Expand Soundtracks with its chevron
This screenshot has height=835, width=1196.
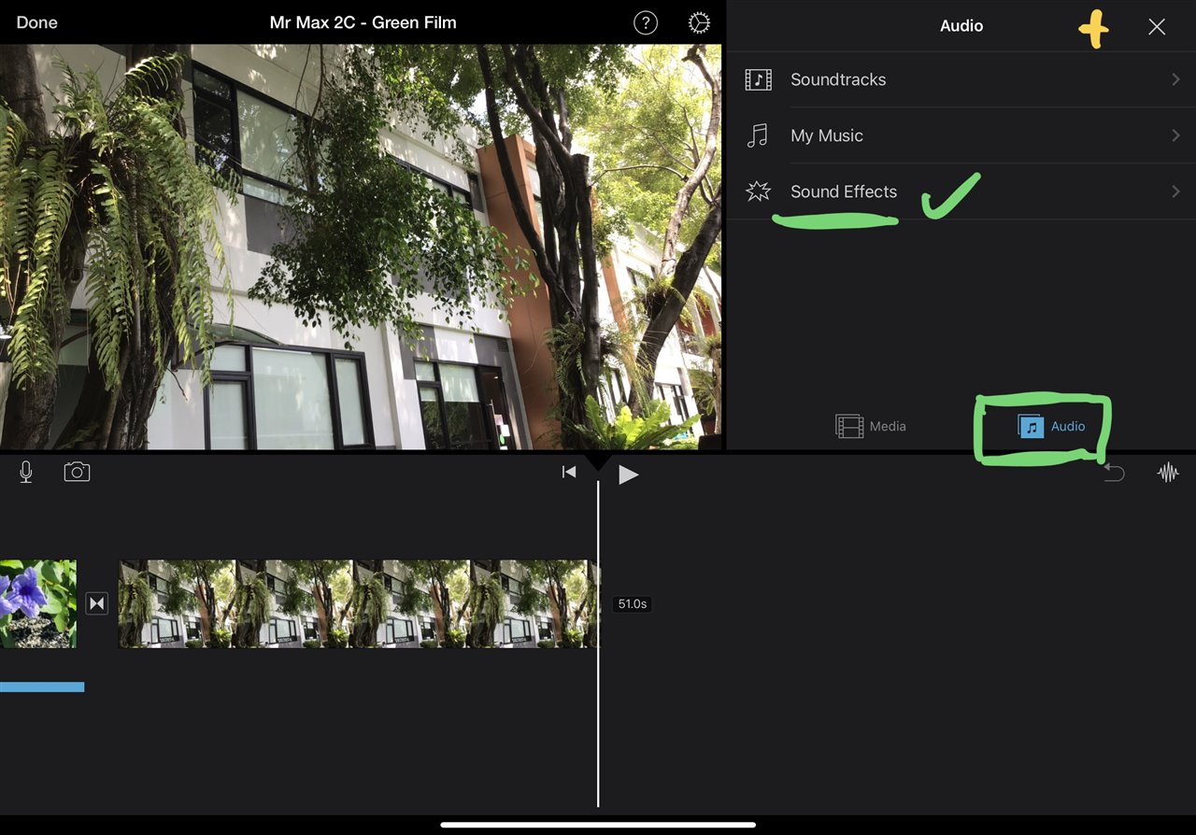[1175, 79]
